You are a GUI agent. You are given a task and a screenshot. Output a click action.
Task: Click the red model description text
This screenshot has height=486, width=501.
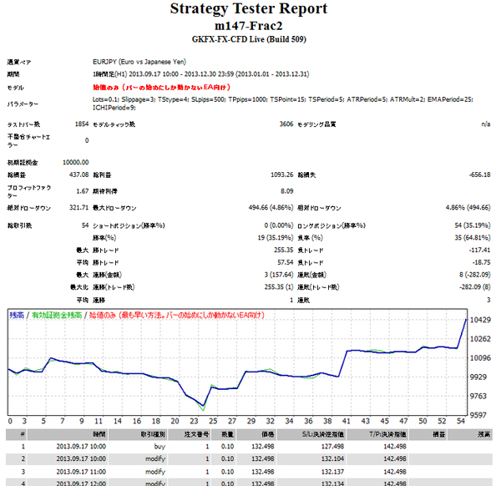(162, 87)
